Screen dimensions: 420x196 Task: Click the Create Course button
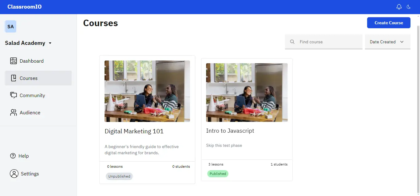tap(388, 23)
